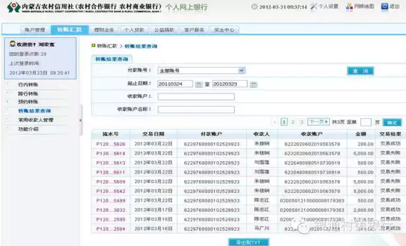This screenshot has height=246, width=406.
Task: Open the 账户管理 menu tab
Action: click(35, 30)
